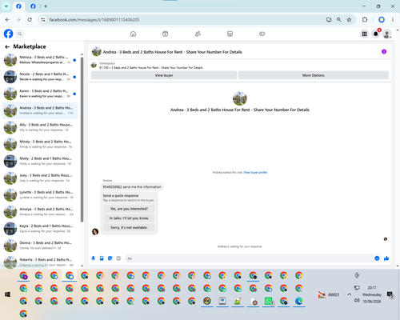Click the address bar URL

pos(94,20)
